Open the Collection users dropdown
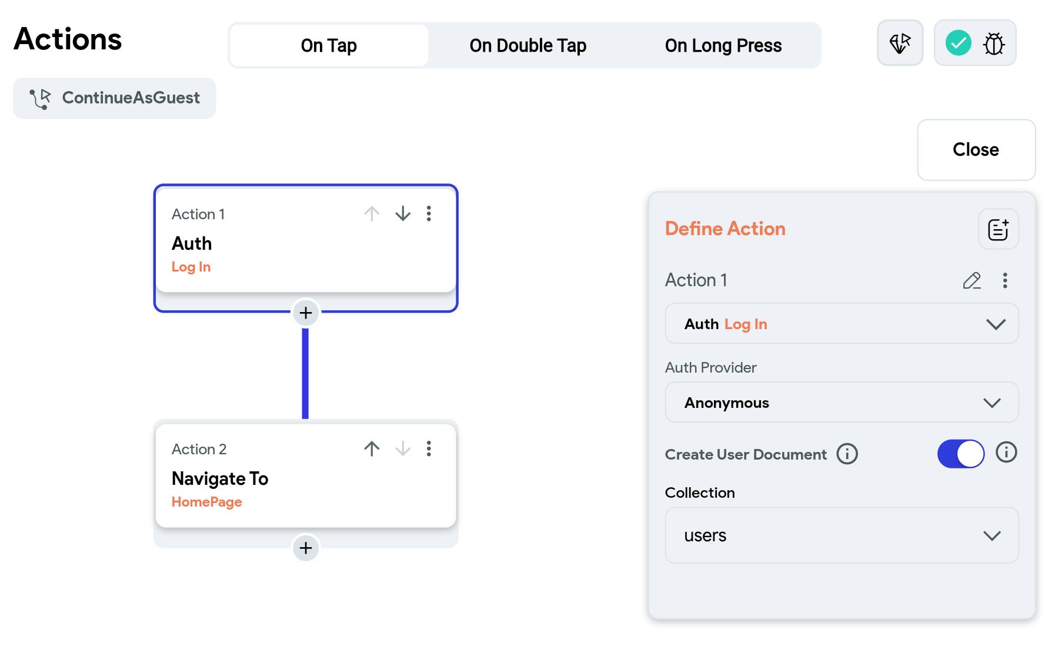 click(842, 535)
